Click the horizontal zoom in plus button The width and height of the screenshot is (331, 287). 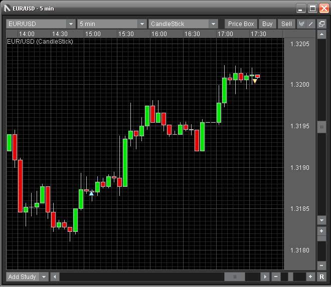point(310,276)
